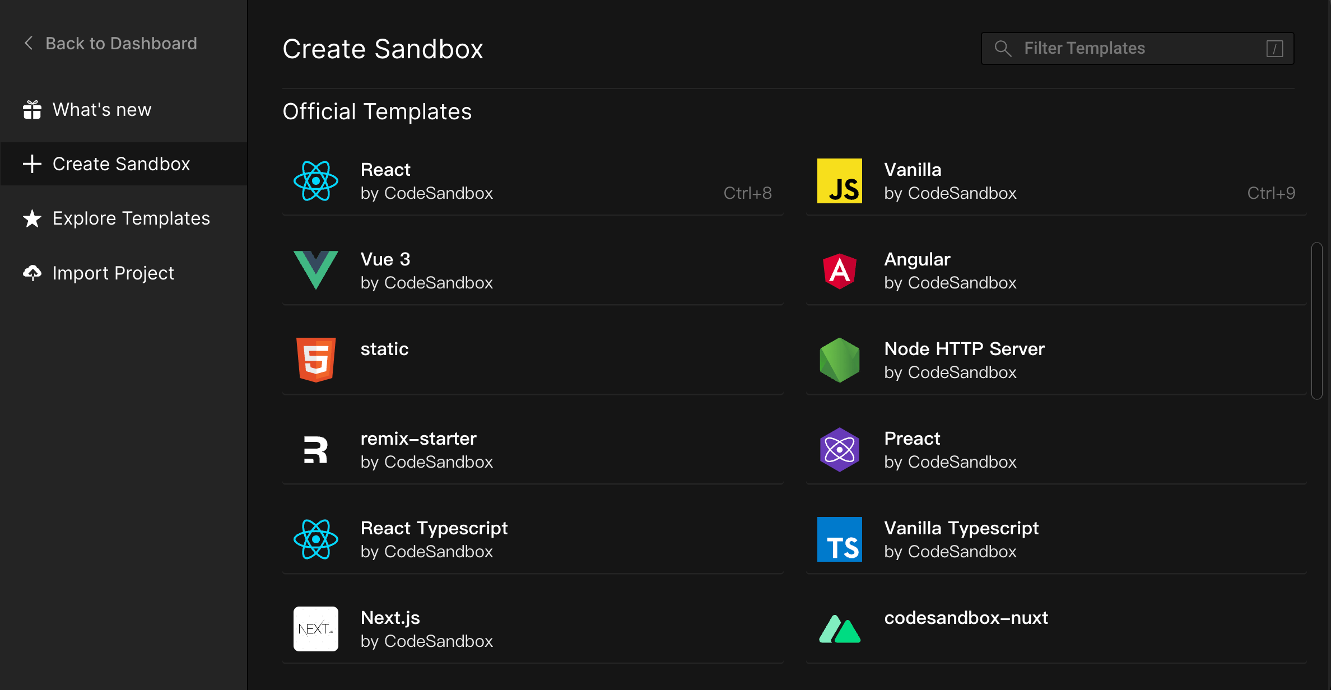The width and height of the screenshot is (1331, 690).
Task: Open What's new sidebar item
Action: click(x=101, y=110)
